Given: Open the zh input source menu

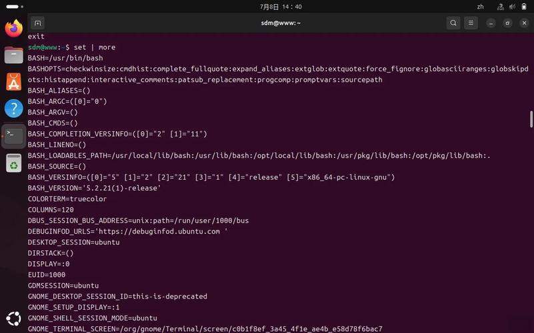Looking at the screenshot, I should pyautogui.click(x=480, y=7).
